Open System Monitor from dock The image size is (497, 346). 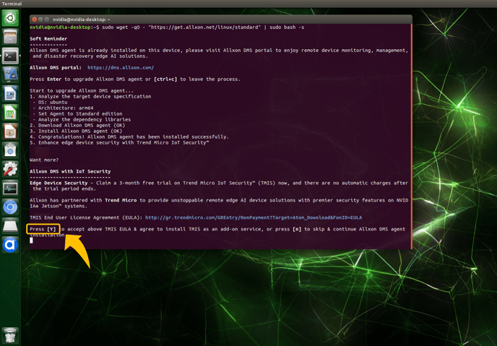(x=10, y=188)
